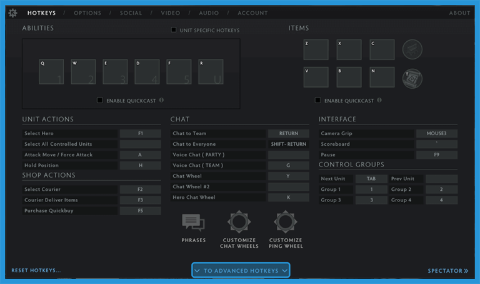Rebind Chat to Team key RETURN
Screen dimensions: 480x284
point(288,133)
